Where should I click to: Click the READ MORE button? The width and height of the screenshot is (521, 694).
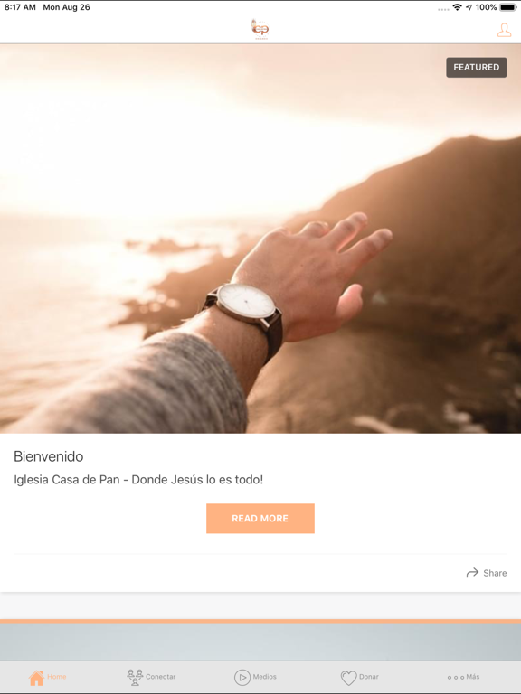260,519
